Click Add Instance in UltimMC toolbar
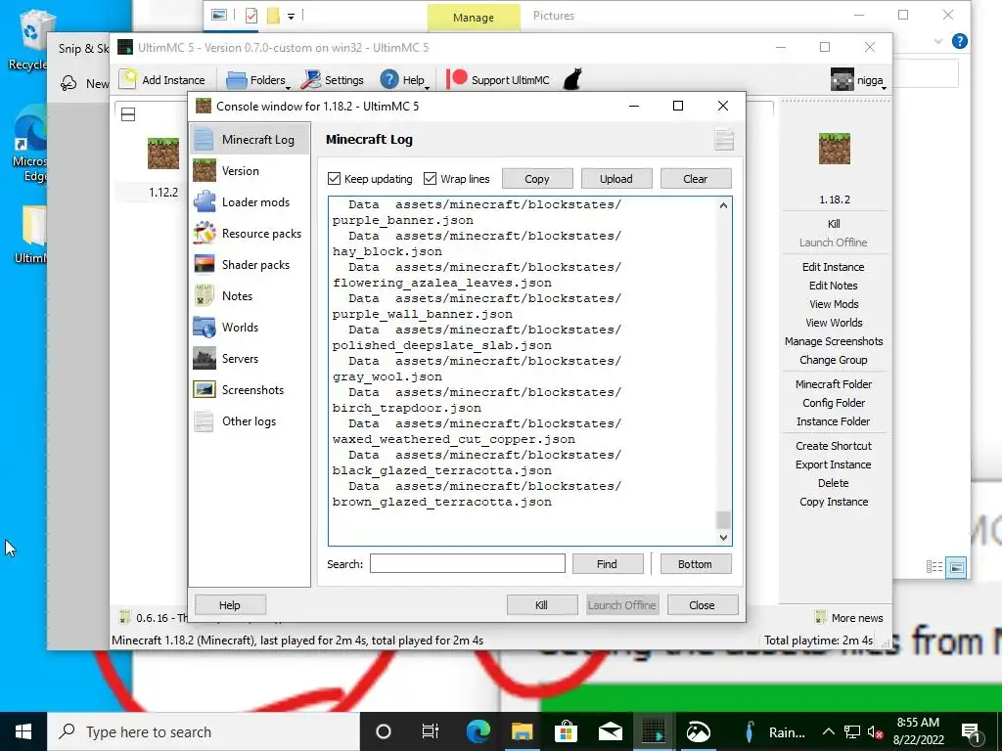Screen dimensions: 1002x751 (162, 80)
